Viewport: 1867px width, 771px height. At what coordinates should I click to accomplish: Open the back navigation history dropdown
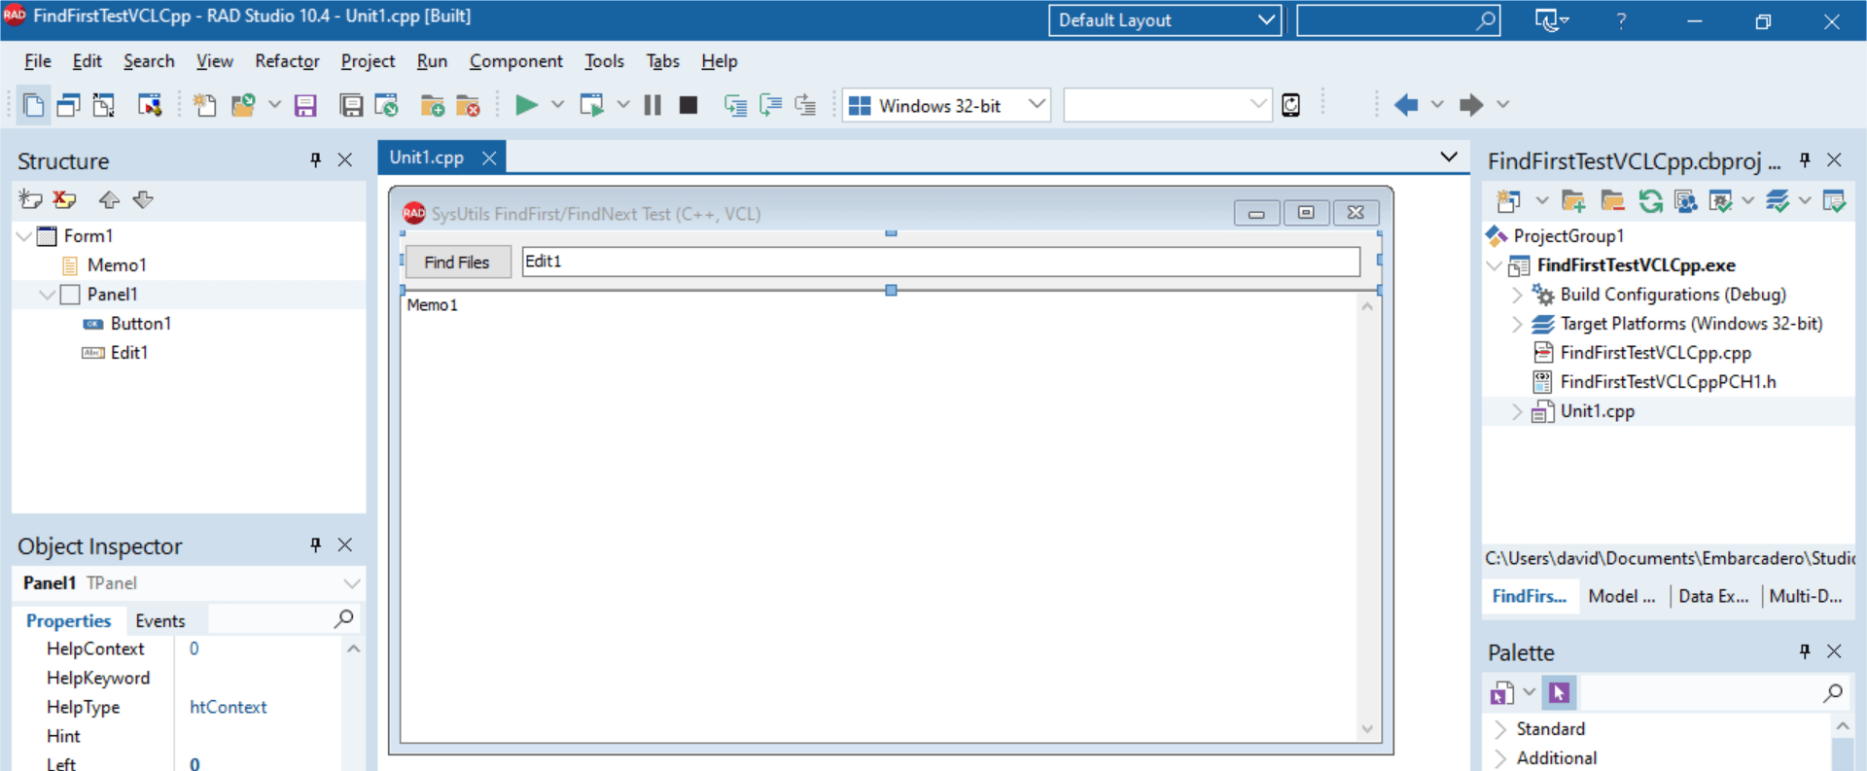pos(1437,105)
